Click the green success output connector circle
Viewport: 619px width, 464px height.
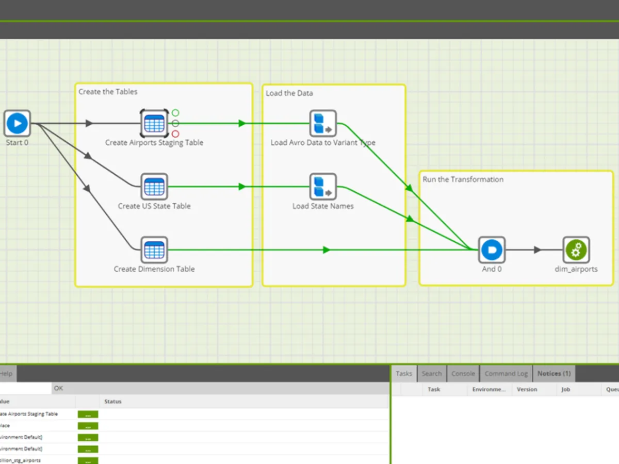[175, 113]
